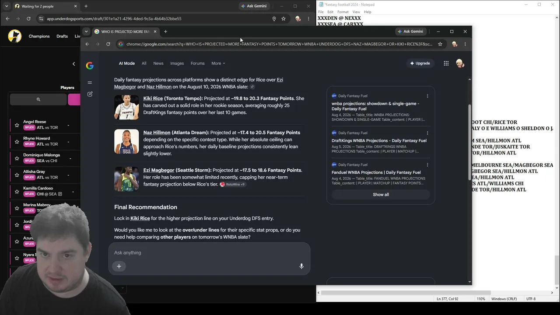Open options menu for 'wnba projections: showdown' source
The width and height of the screenshot is (560, 315).
(x=427, y=96)
